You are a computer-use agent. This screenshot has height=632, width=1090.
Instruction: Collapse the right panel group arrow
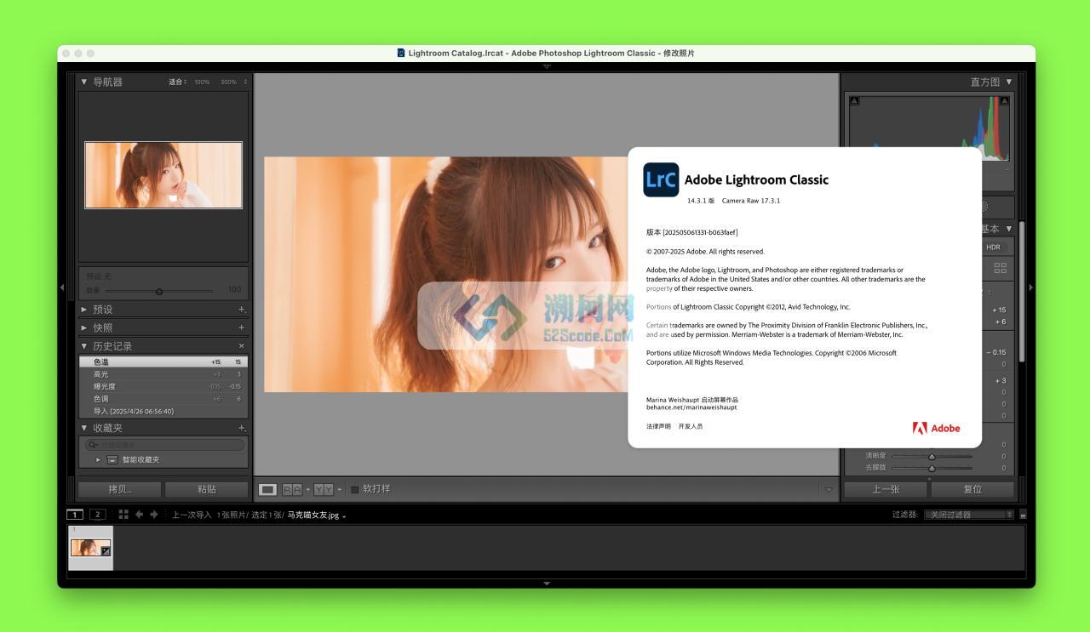pyautogui.click(x=1031, y=288)
